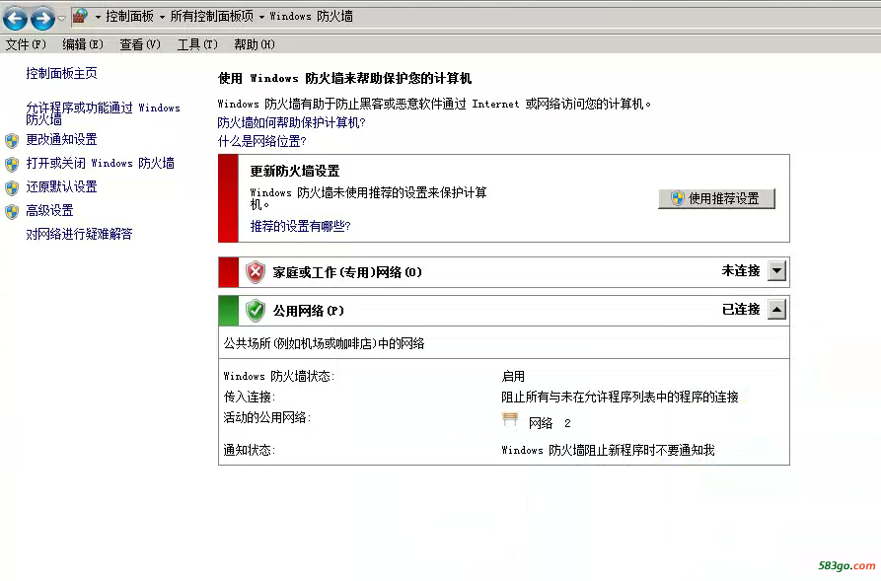Click 已连接 status text
881x581 pixels.
tap(741, 309)
